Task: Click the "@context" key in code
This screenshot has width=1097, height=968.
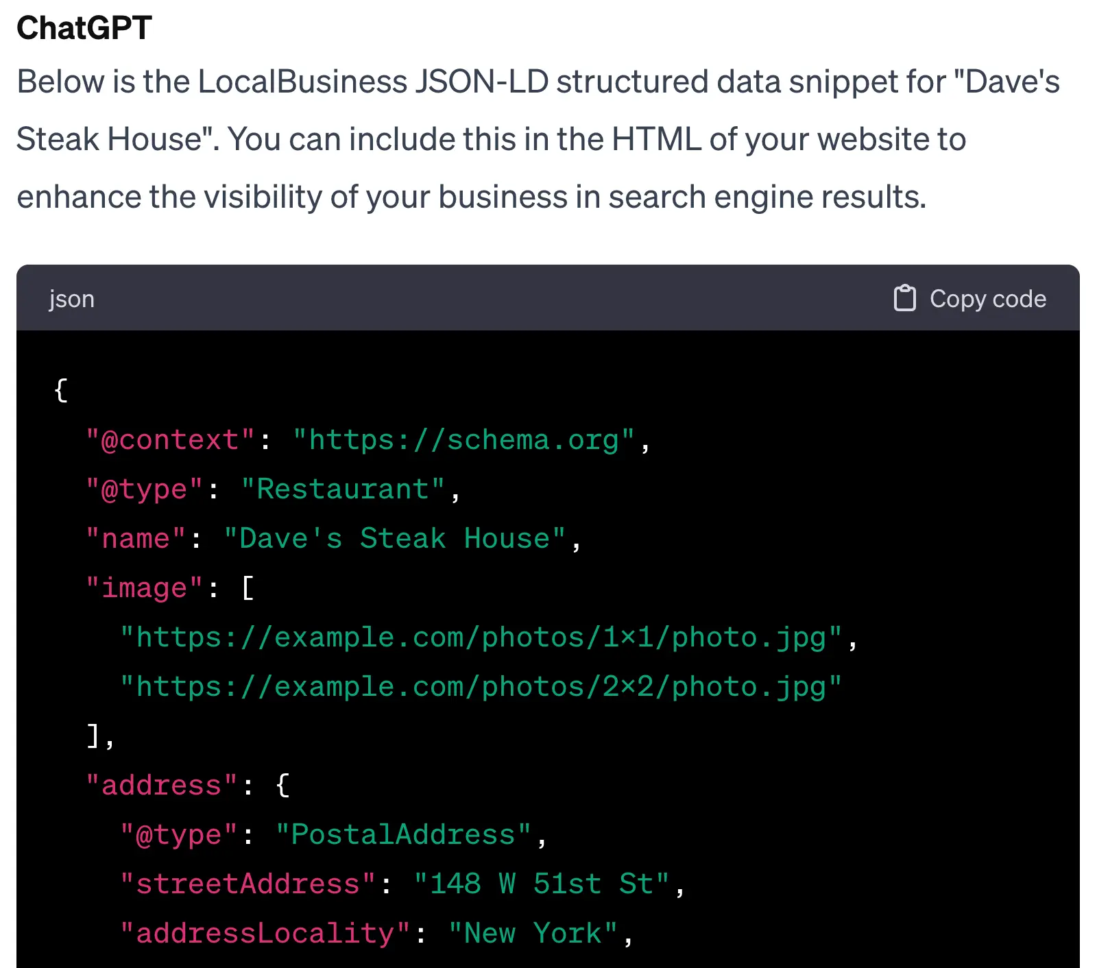Action: (170, 440)
